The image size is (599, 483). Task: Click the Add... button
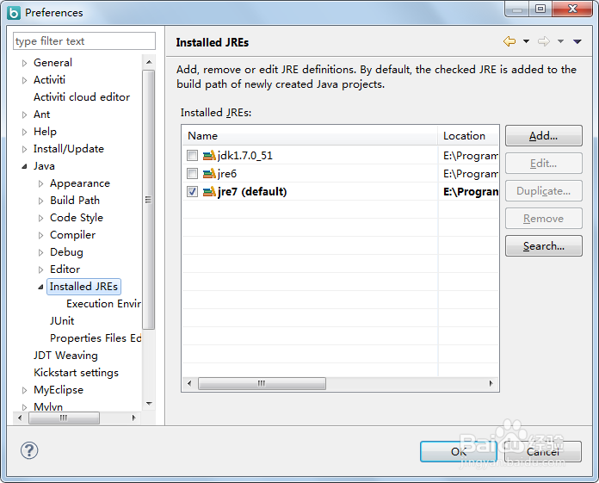pyautogui.click(x=543, y=136)
